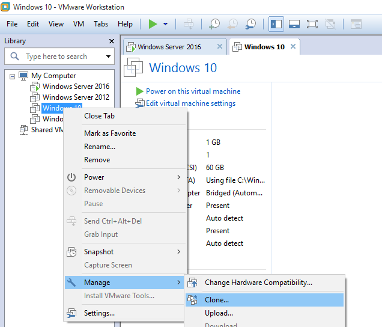Viewport: 382px width, 327px height.
Task: Click the Shared VMs icon in library
Action: pyautogui.click(x=23, y=130)
